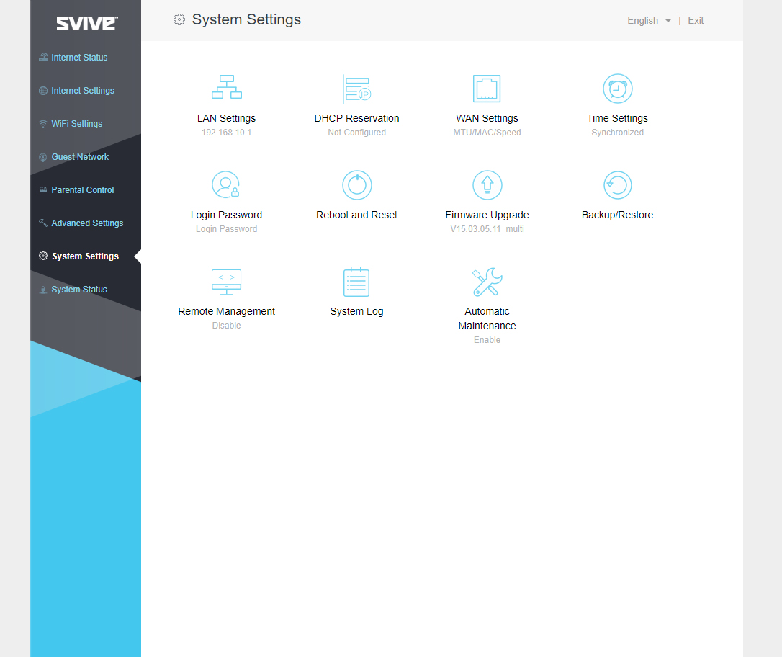Open the System Log notepad icon

point(356,282)
